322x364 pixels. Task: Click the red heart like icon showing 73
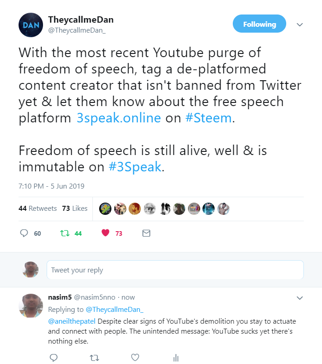pyautogui.click(x=106, y=233)
